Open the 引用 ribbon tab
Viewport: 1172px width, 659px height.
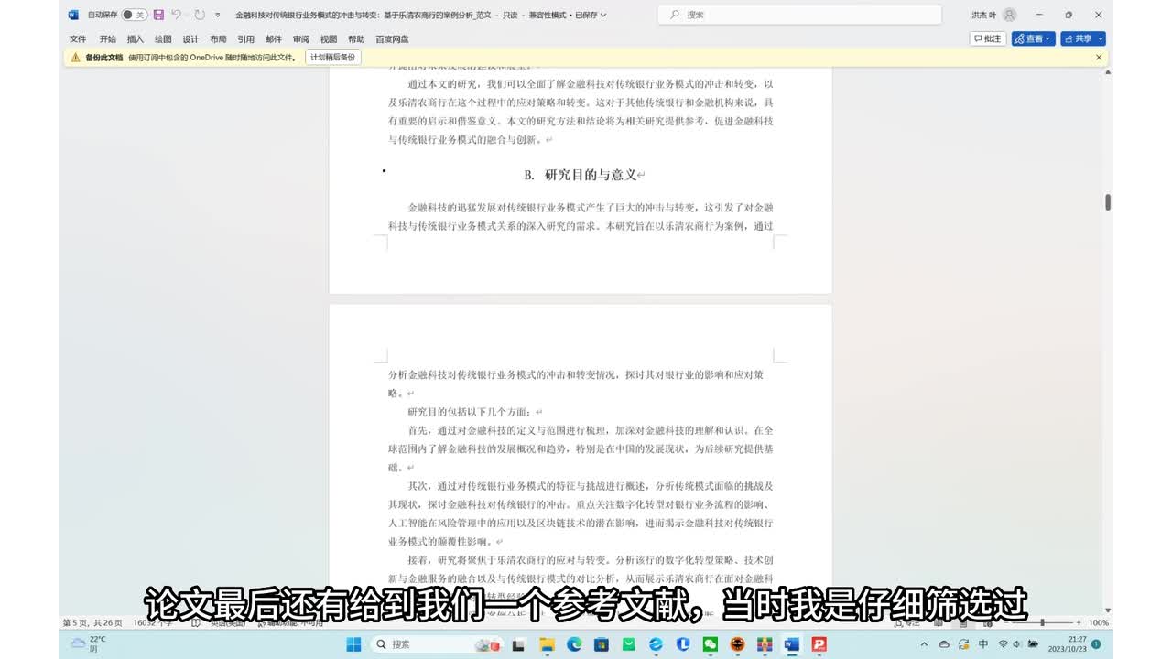tap(245, 39)
